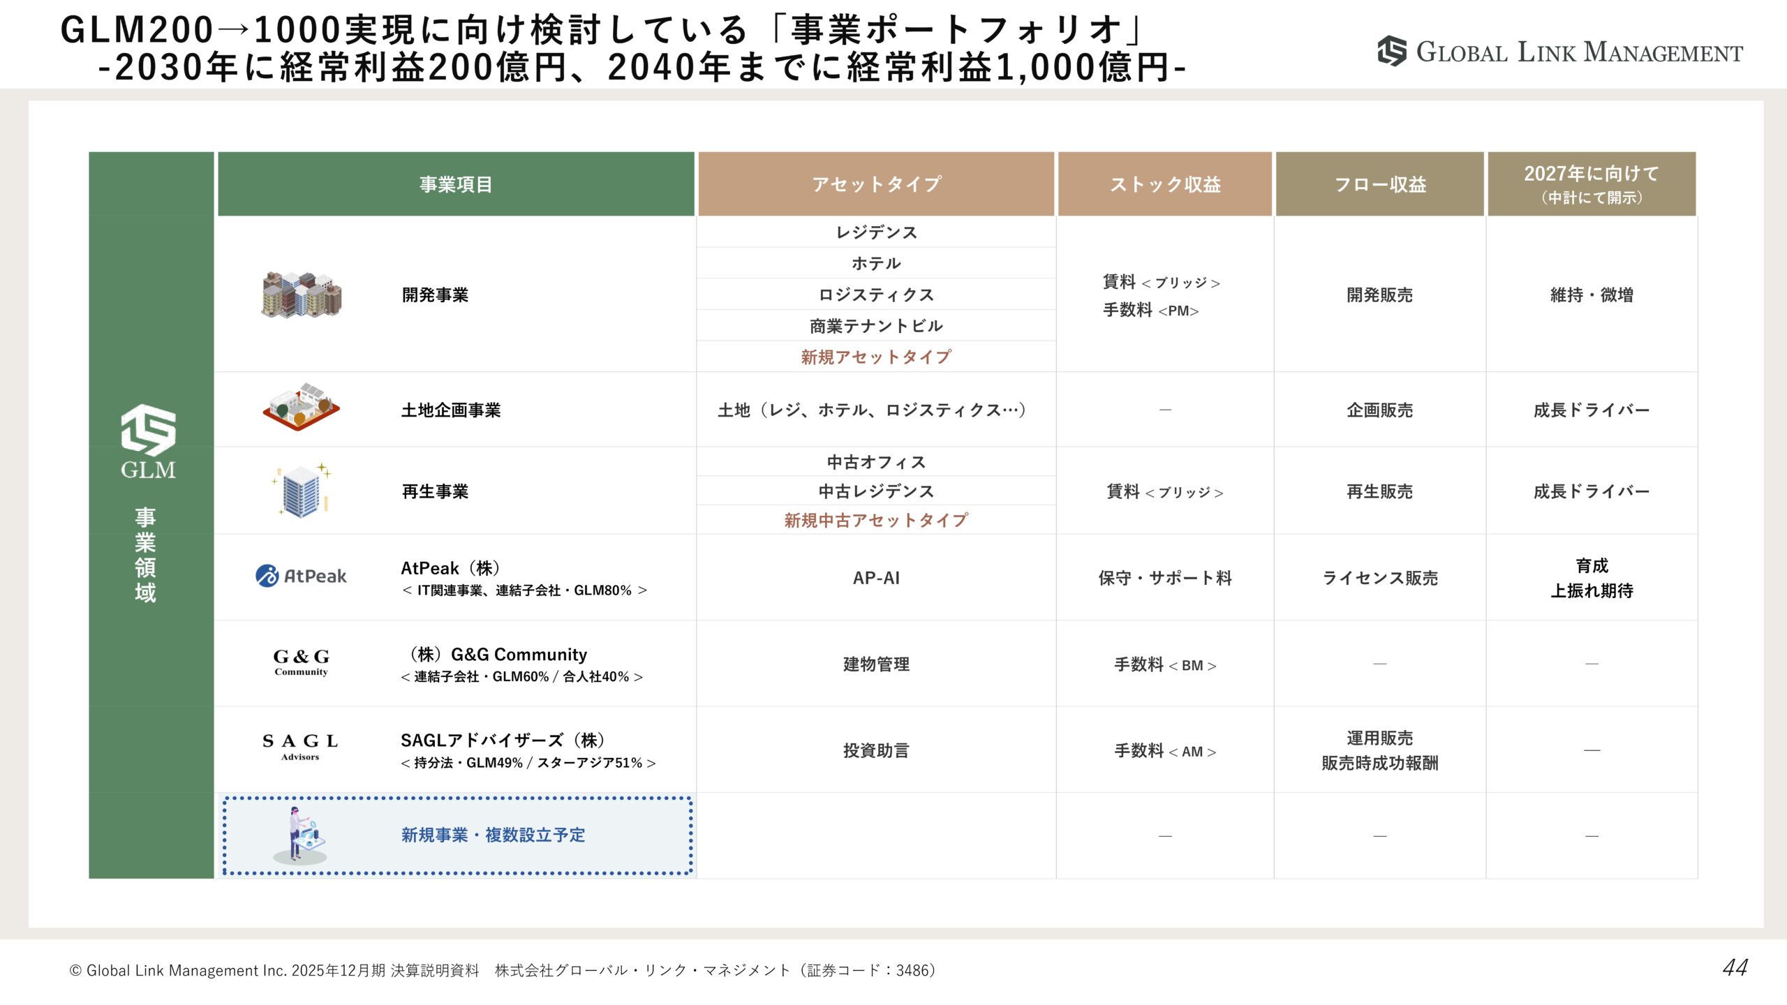Click 成長ドライバー in the 土地企画事業 row

pyautogui.click(x=1592, y=410)
